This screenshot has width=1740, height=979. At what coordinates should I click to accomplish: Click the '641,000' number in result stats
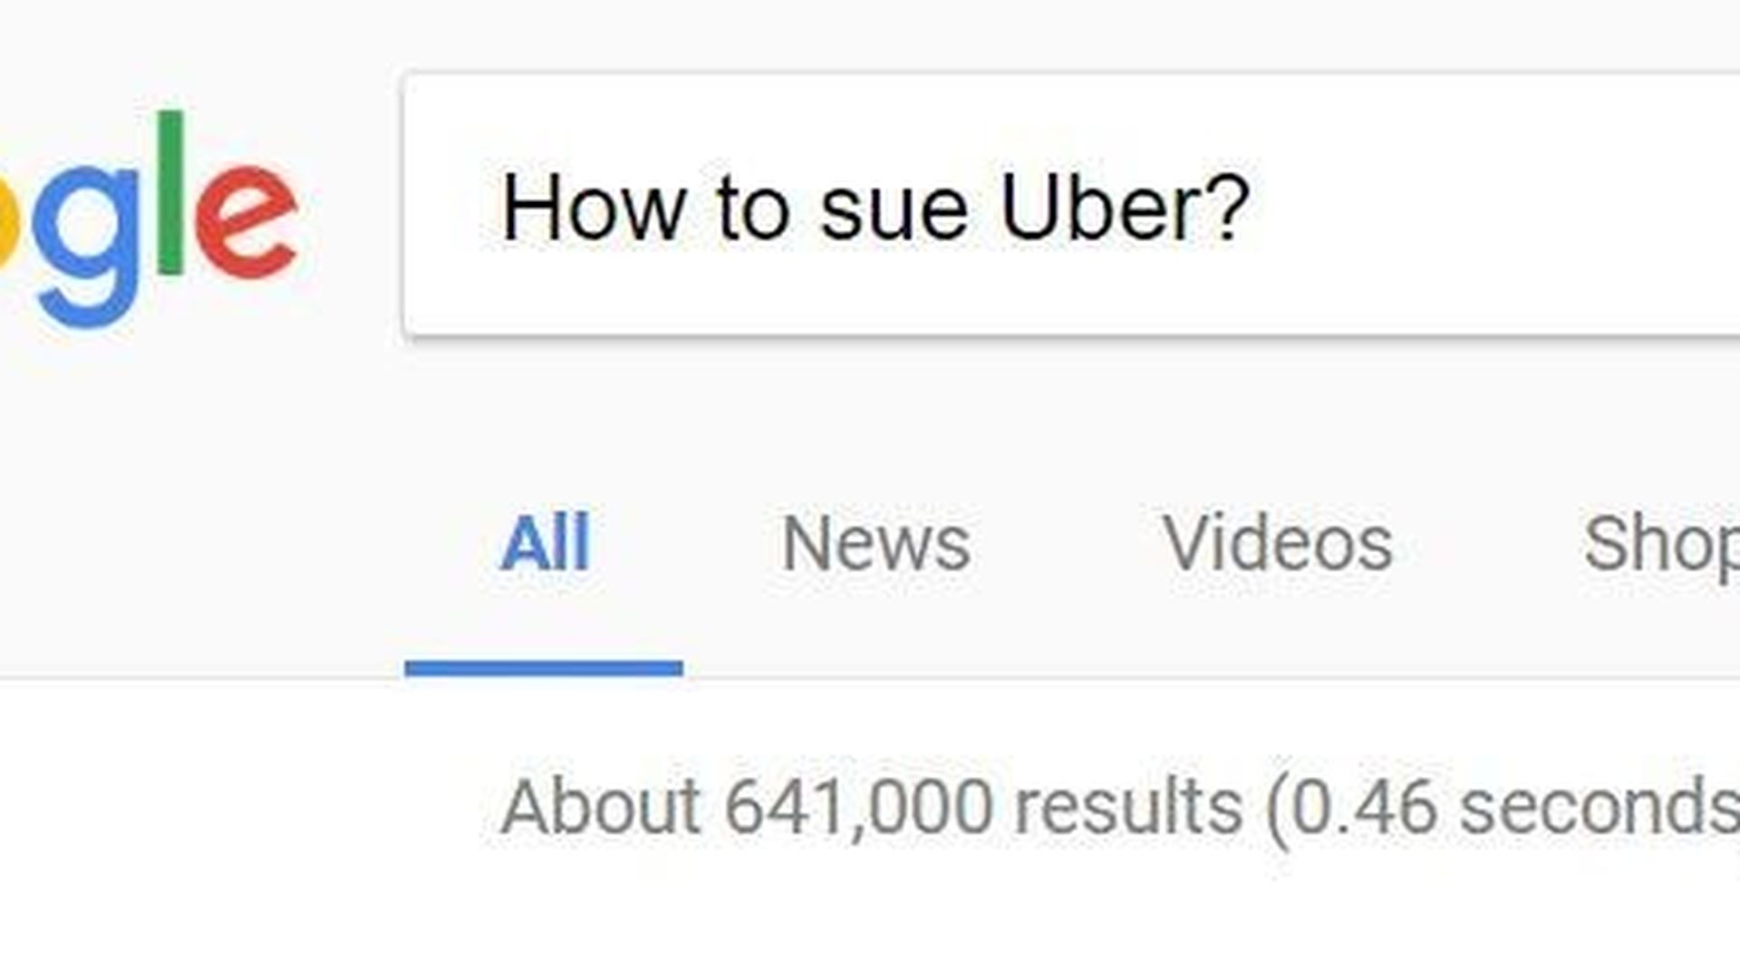click(858, 807)
